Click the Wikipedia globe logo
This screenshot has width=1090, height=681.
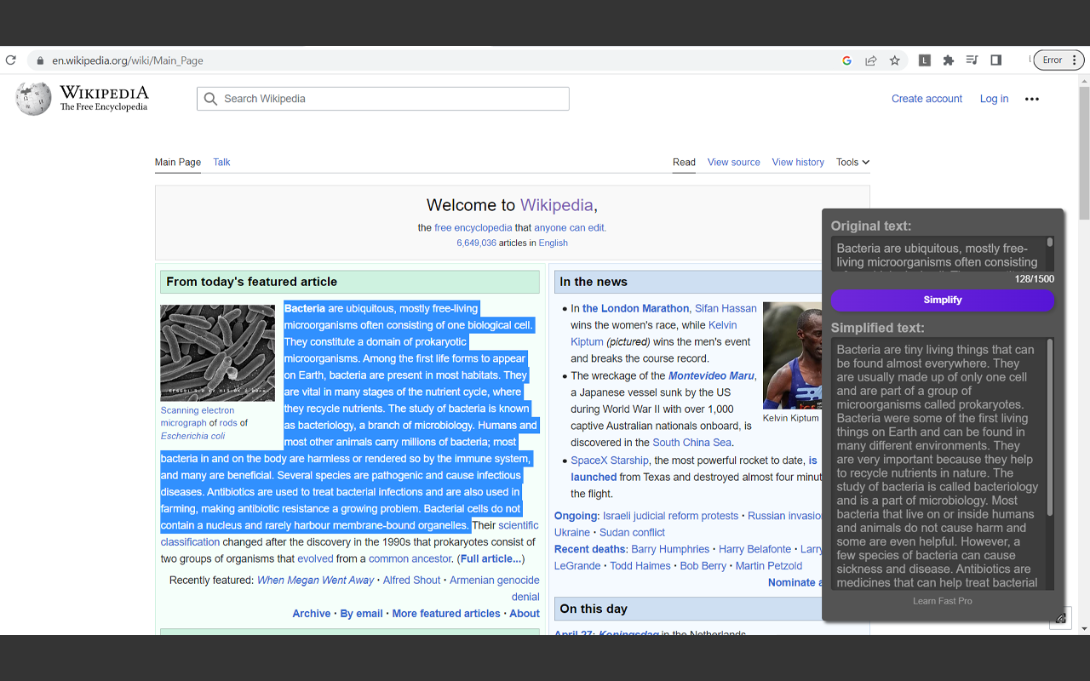coord(33,99)
